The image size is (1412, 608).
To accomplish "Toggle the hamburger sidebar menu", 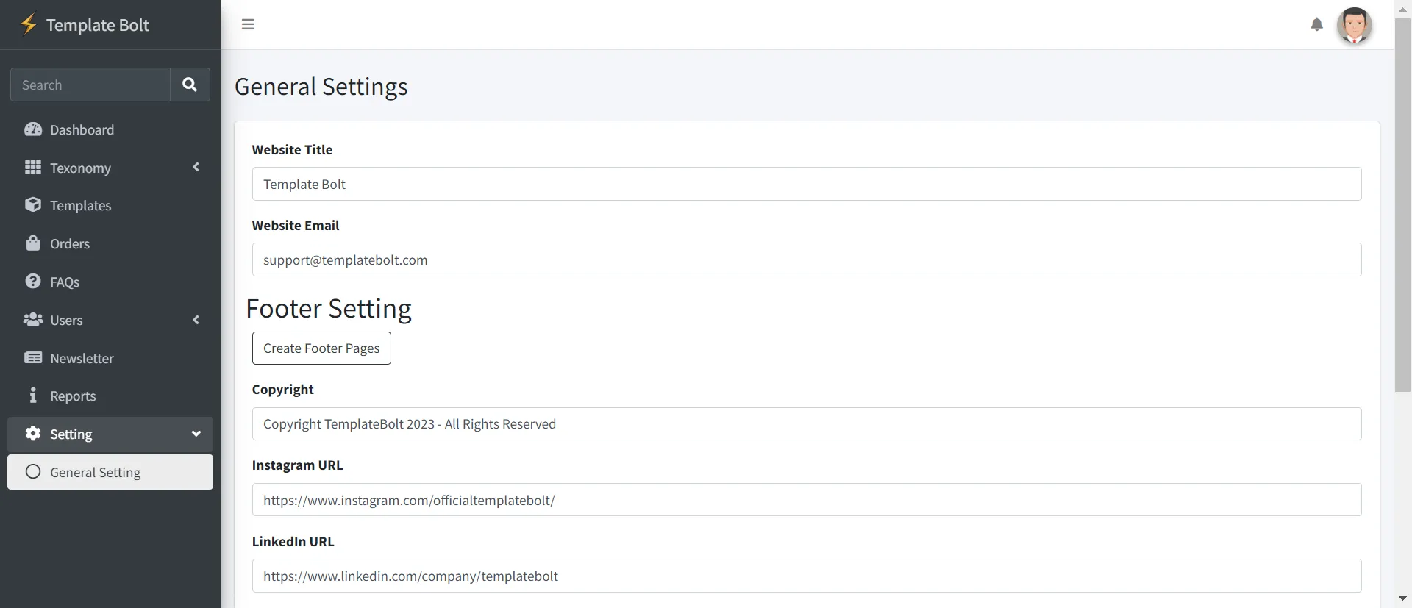I will click(248, 24).
